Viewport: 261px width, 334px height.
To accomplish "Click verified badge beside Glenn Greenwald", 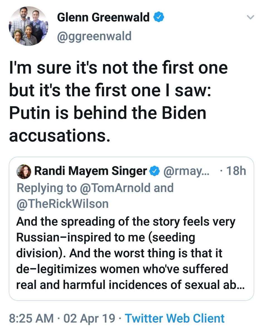I will [x=159, y=18].
